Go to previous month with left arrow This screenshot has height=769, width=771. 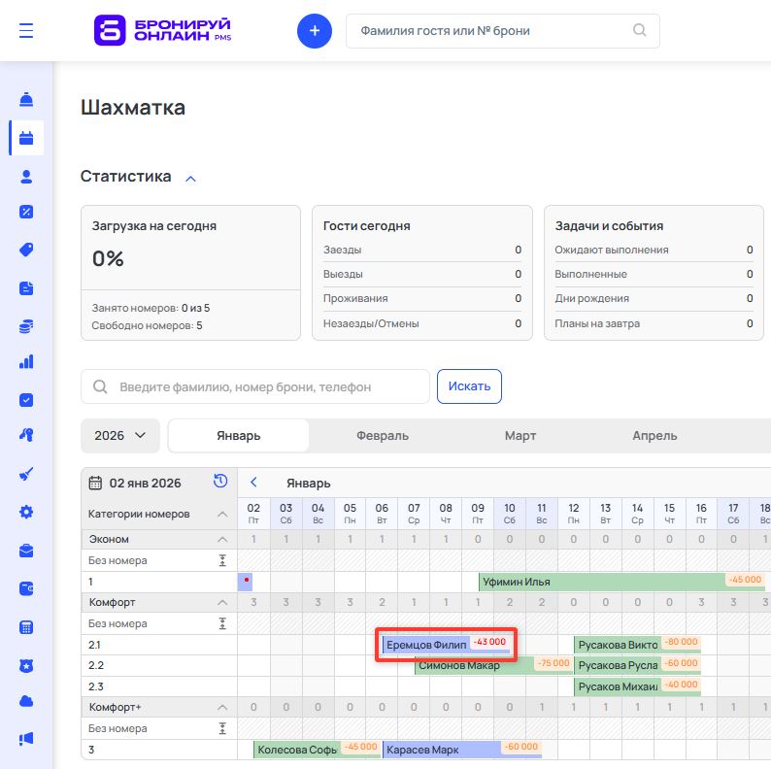pos(253,483)
